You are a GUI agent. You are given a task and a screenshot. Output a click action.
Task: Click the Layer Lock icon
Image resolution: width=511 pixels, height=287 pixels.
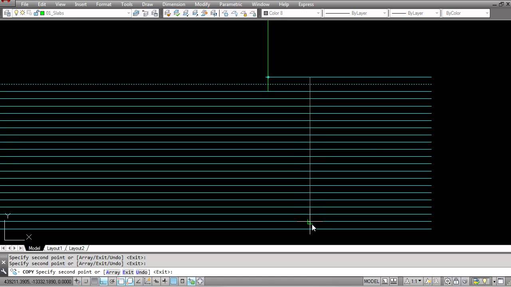tap(244, 13)
